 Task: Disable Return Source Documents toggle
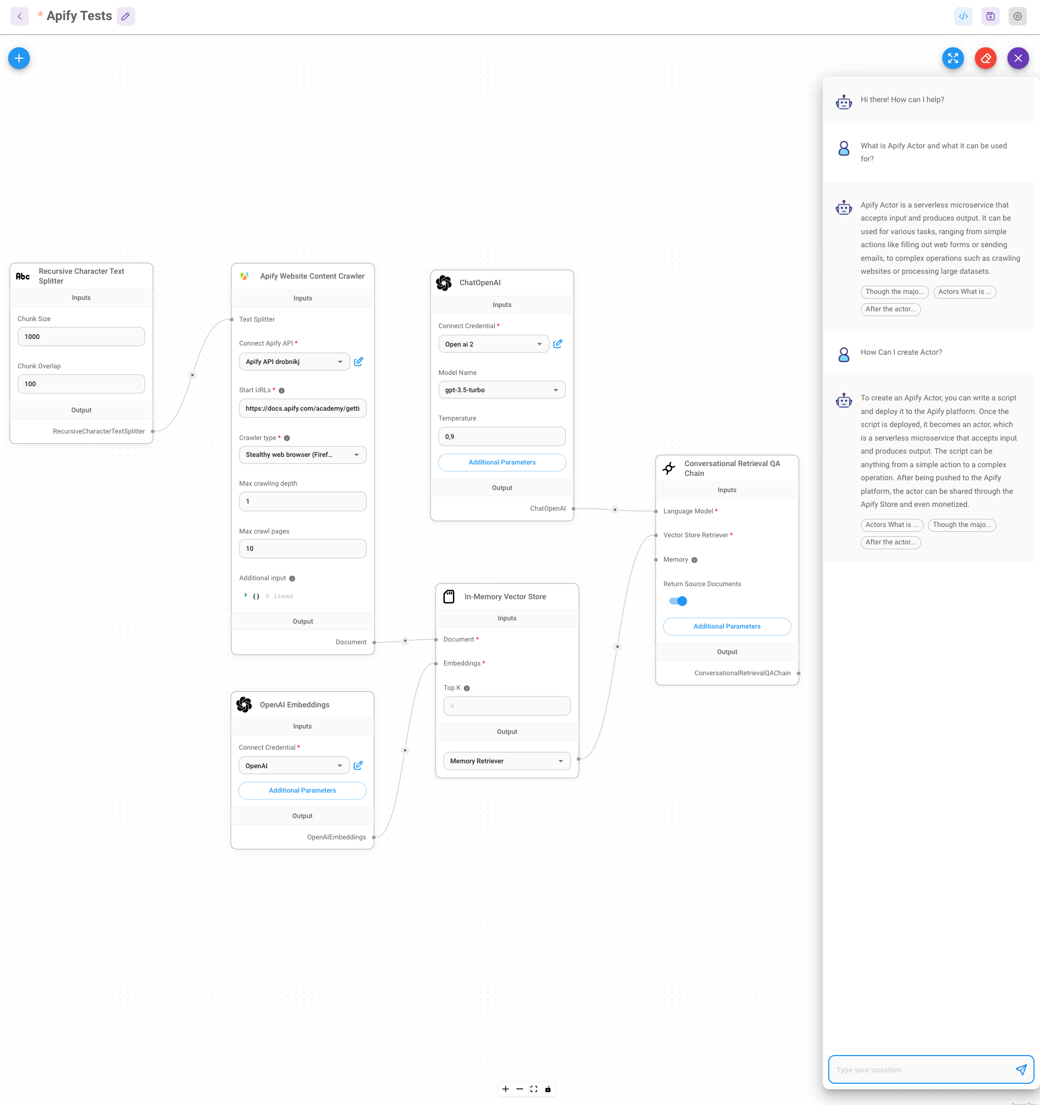click(678, 601)
